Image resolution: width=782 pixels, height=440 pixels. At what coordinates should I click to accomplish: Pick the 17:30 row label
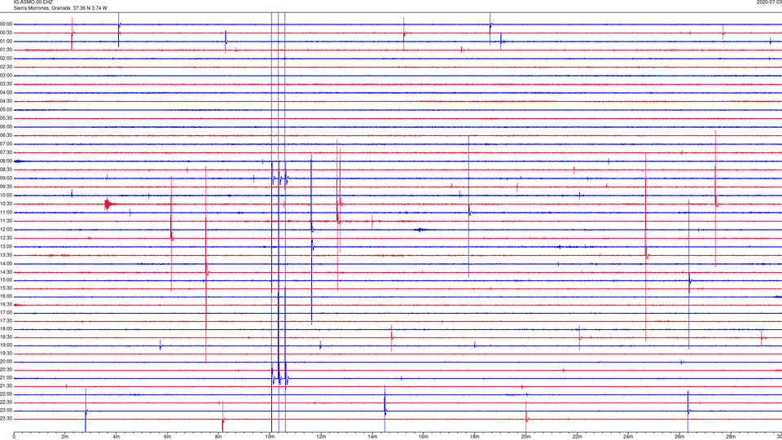6,321
